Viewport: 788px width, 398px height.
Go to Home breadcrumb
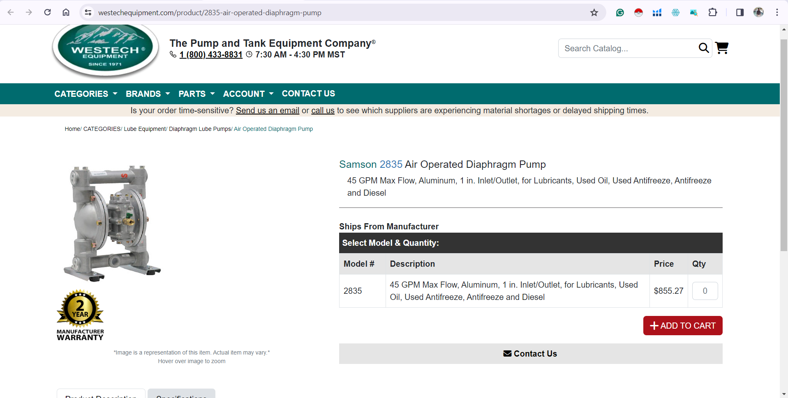(x=72, y=129)
